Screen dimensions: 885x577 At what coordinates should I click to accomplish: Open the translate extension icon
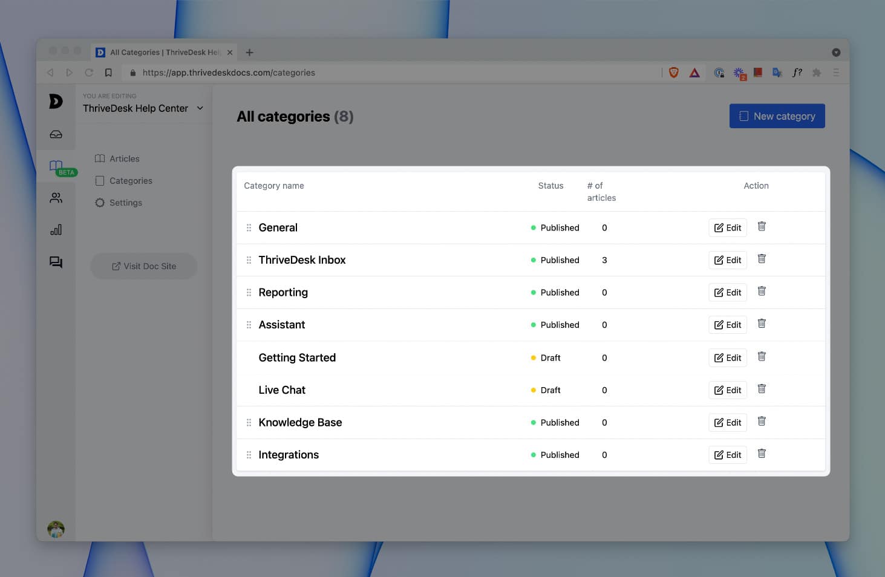(777, 73)
